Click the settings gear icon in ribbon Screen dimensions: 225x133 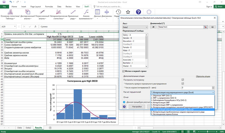click(149, 12)
